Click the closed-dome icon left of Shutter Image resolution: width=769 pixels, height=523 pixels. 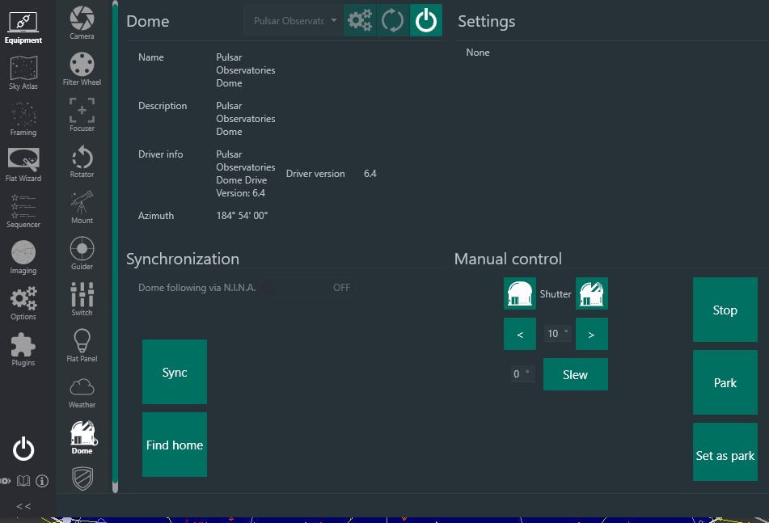coord(520,293)
